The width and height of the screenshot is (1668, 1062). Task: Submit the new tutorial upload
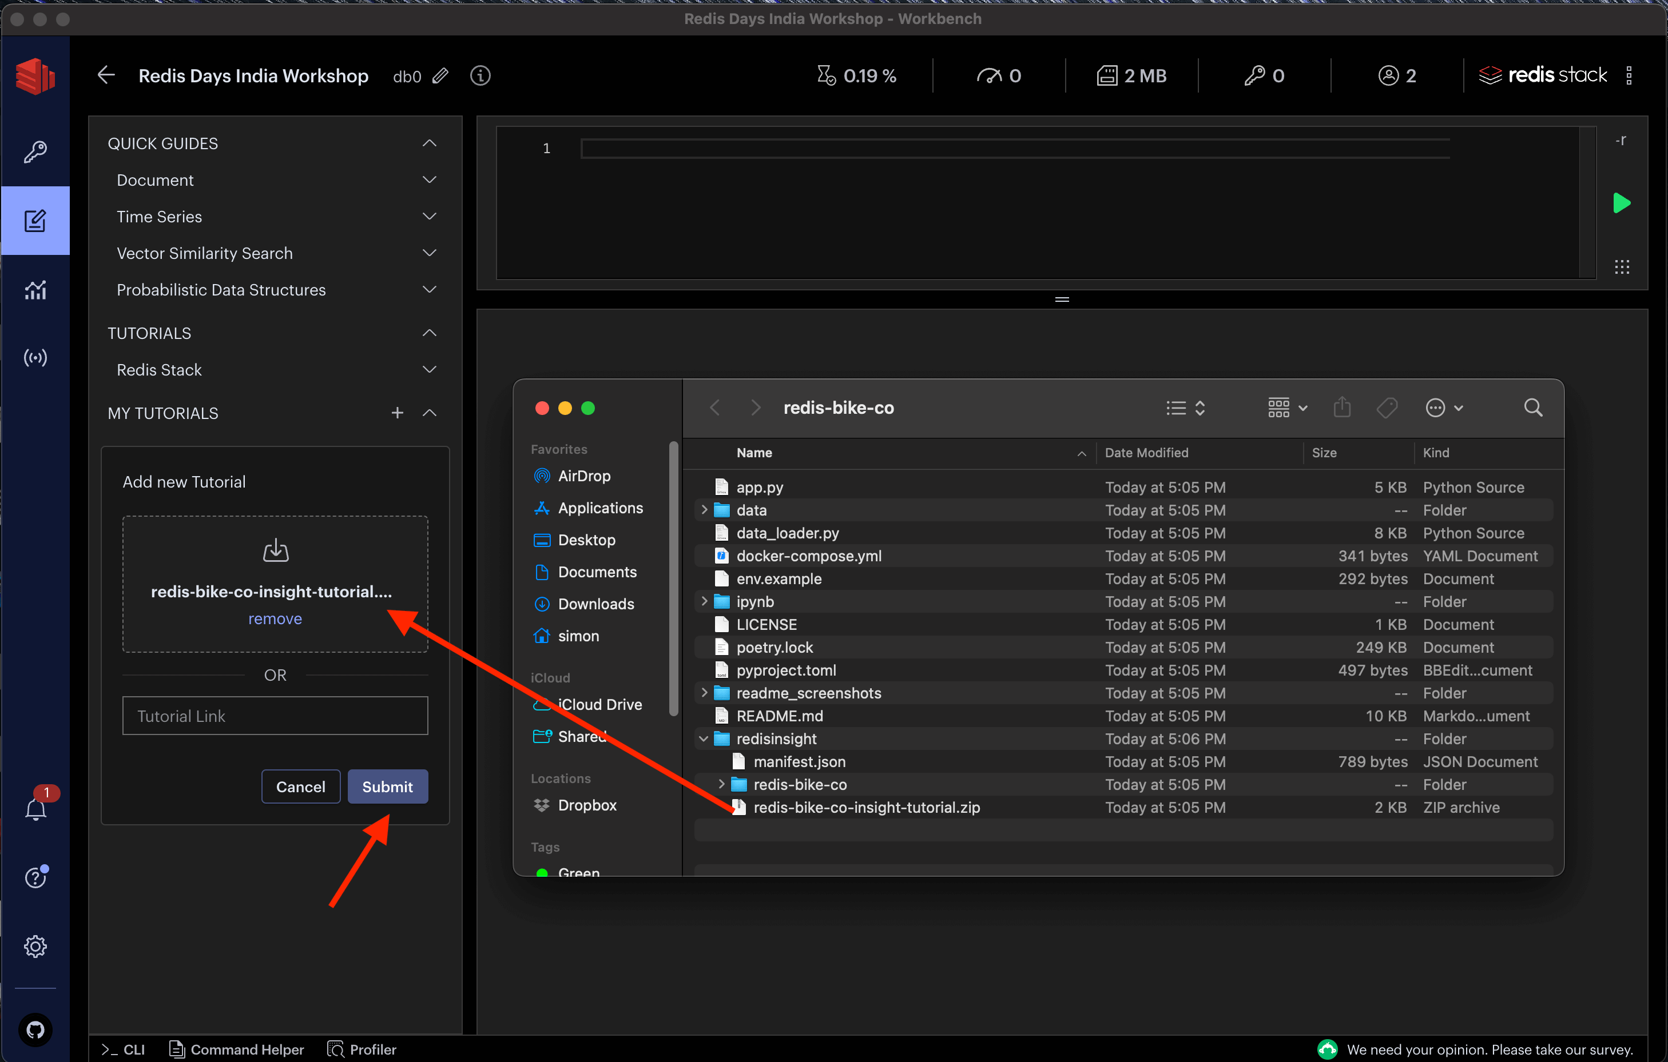pos(387,786)
